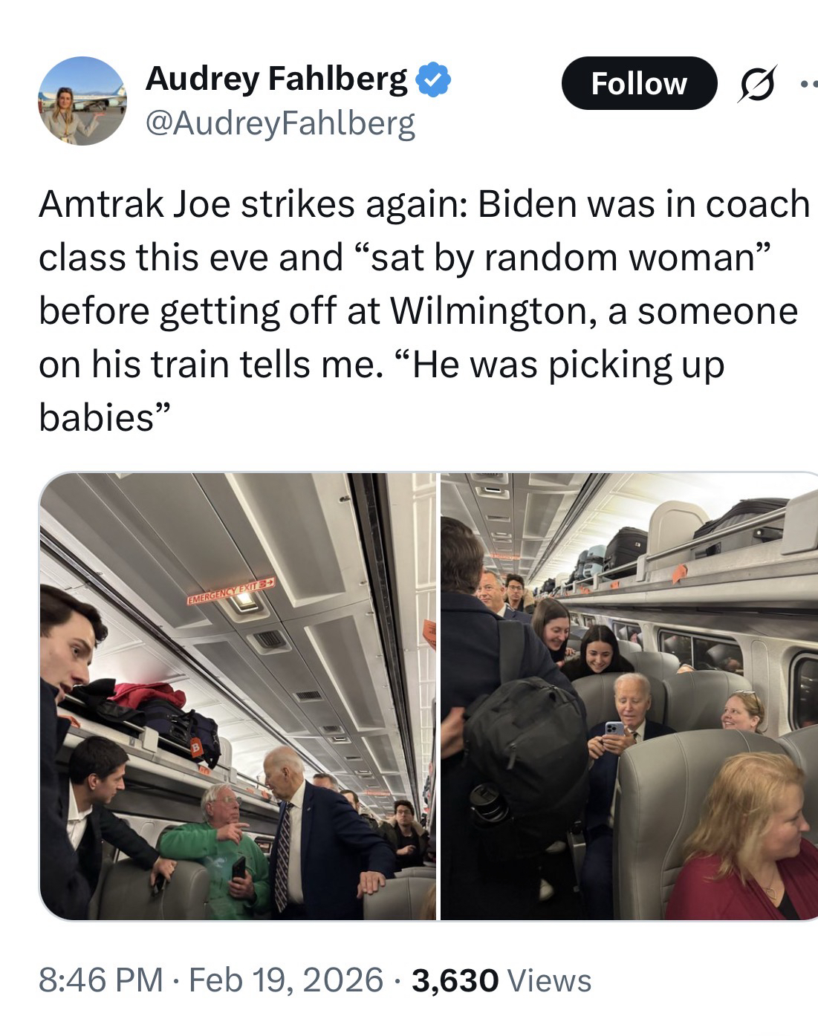Follow Audrey Fahlberg
Screen dimensions: 818x1036
(639, 83)
